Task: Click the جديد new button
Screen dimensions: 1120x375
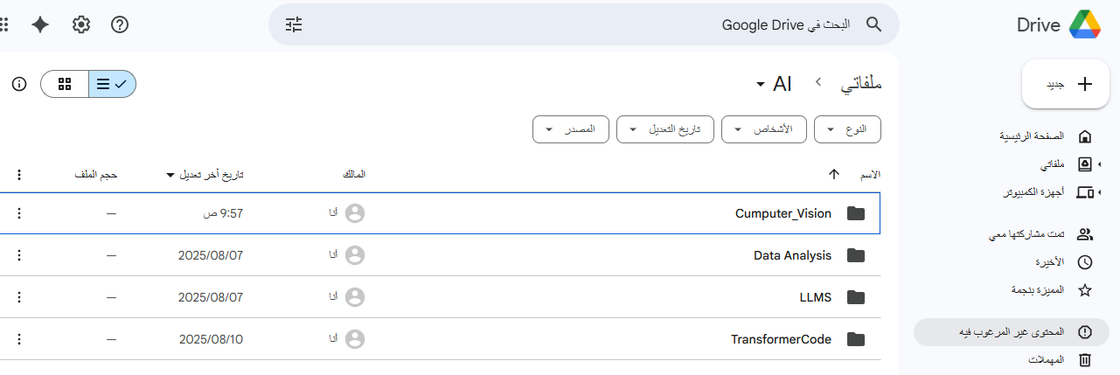Action: [x=1066, y=84]
